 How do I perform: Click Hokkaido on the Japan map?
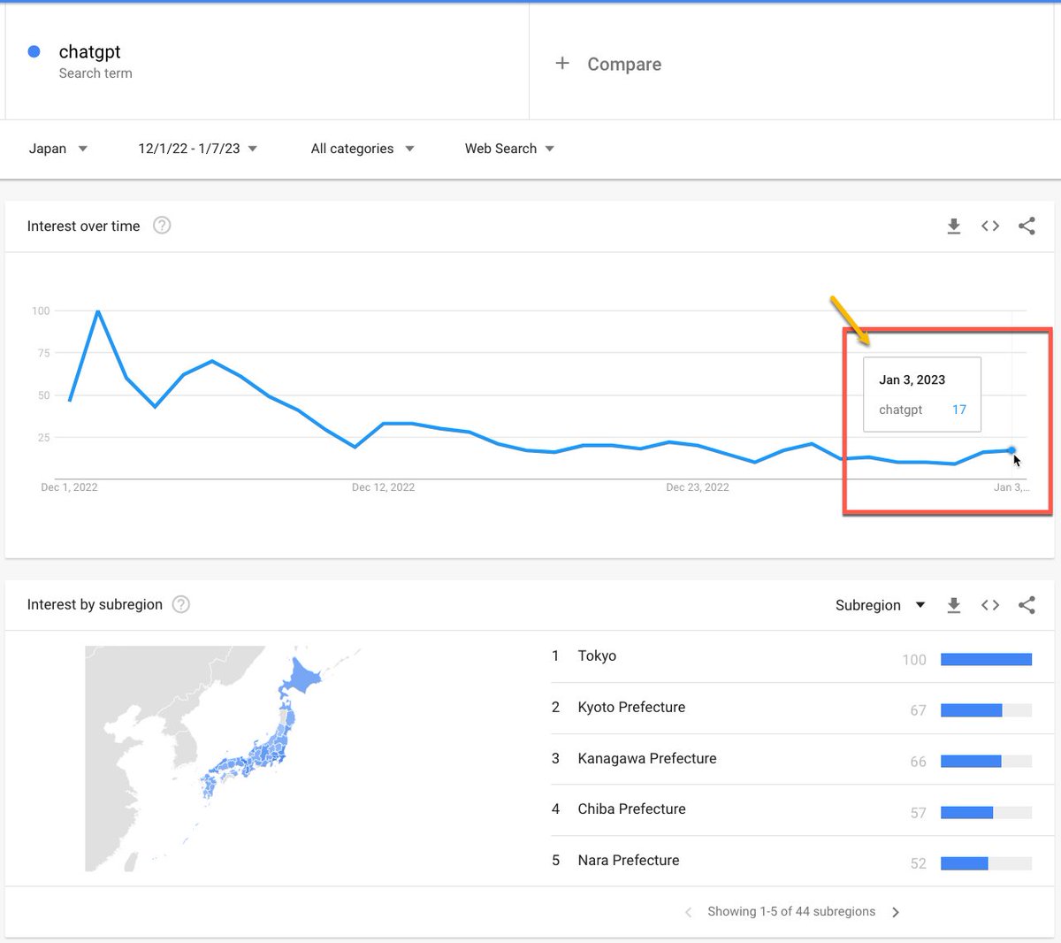pyautogui.click(x=302, y=678)
